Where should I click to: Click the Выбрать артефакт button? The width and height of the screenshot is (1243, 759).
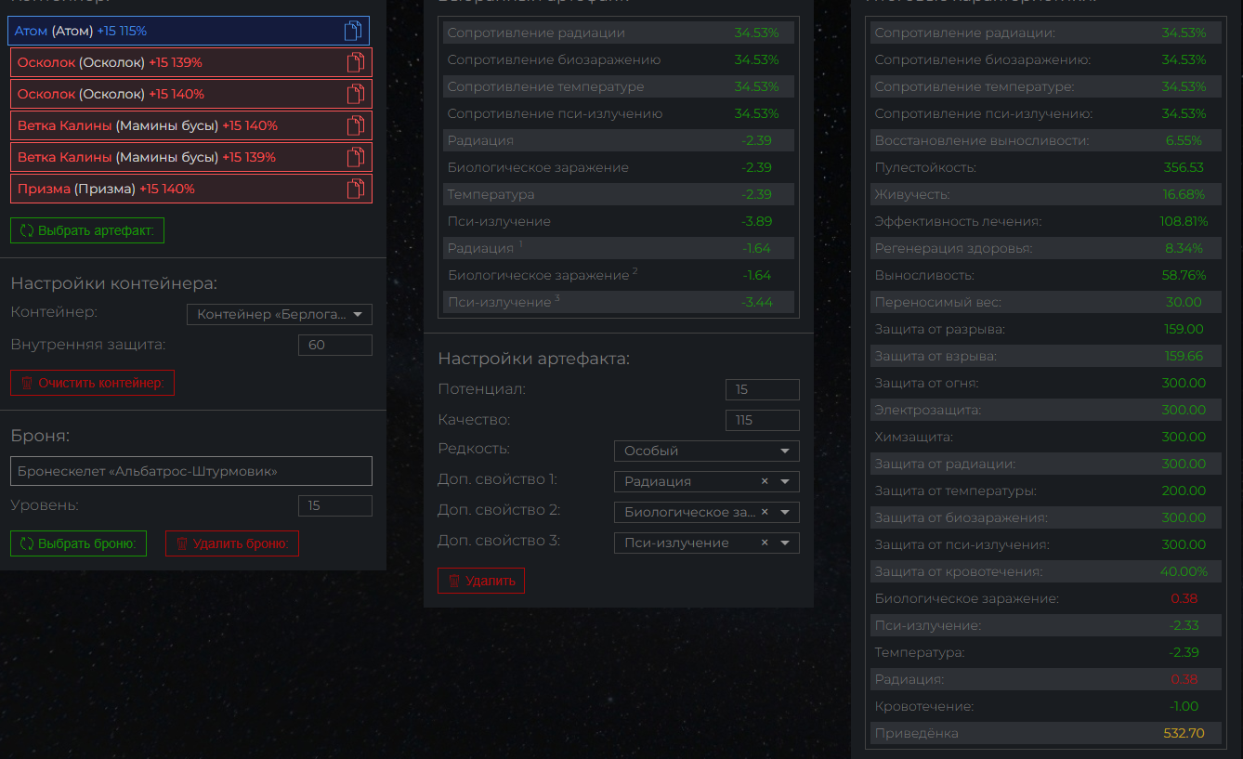click(x=87, y=230)
